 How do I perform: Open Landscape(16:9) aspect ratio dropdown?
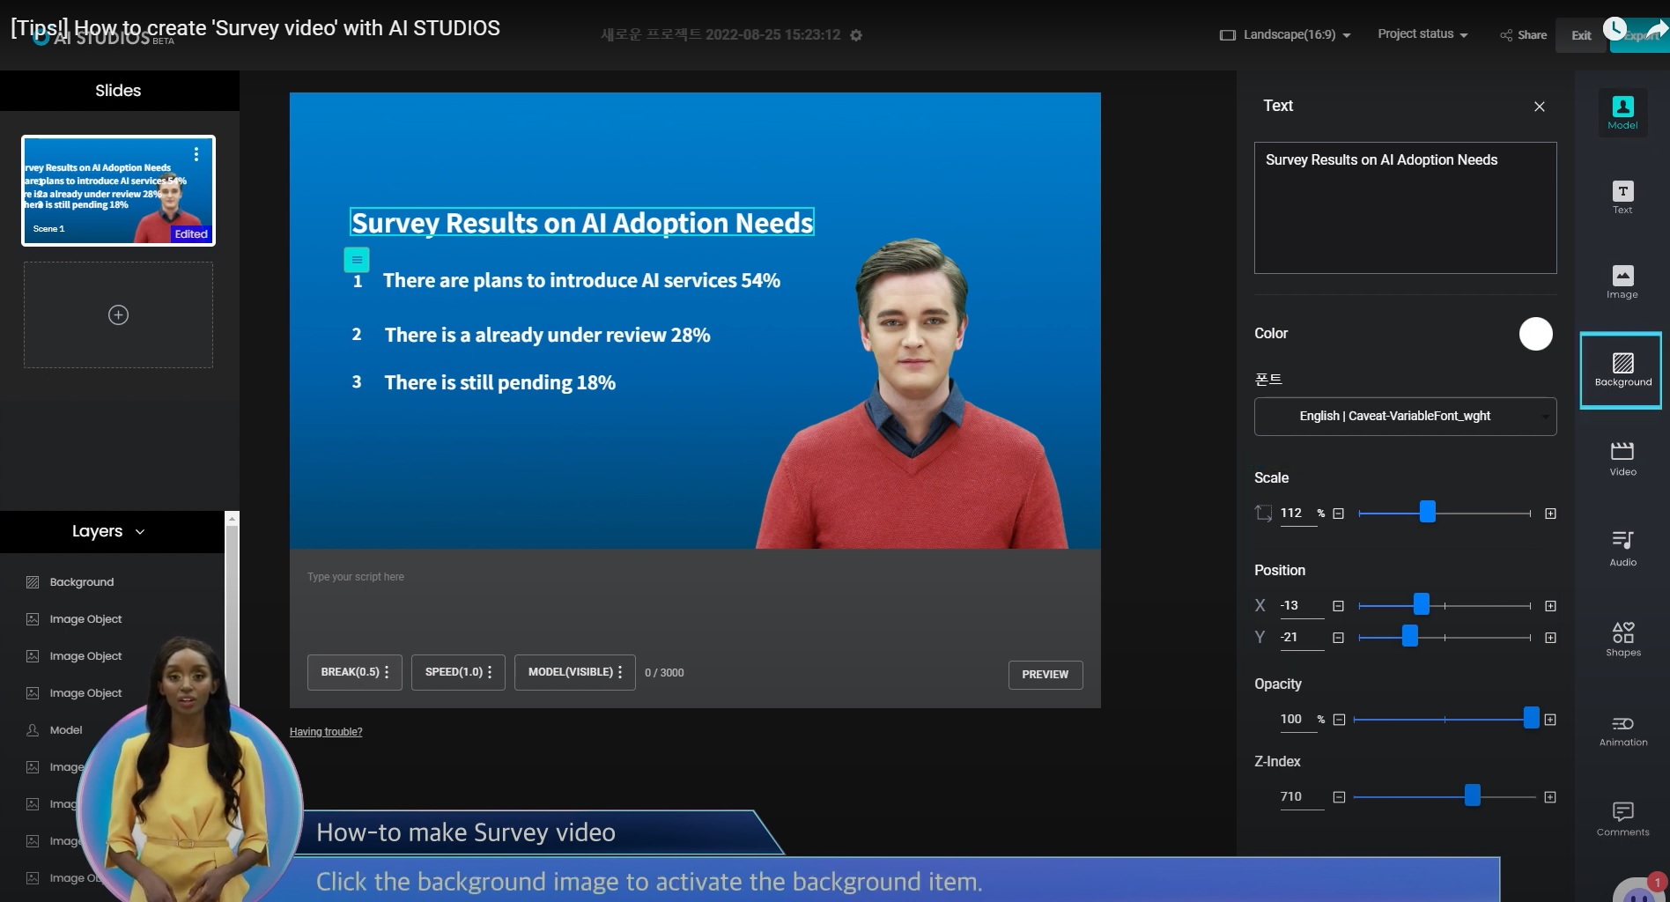pos(1285,34)
